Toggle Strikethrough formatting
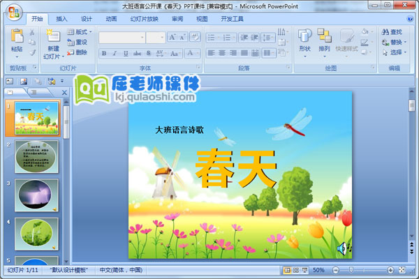The height and width of the screenshot is (279, 419). [x=137, y=54]
